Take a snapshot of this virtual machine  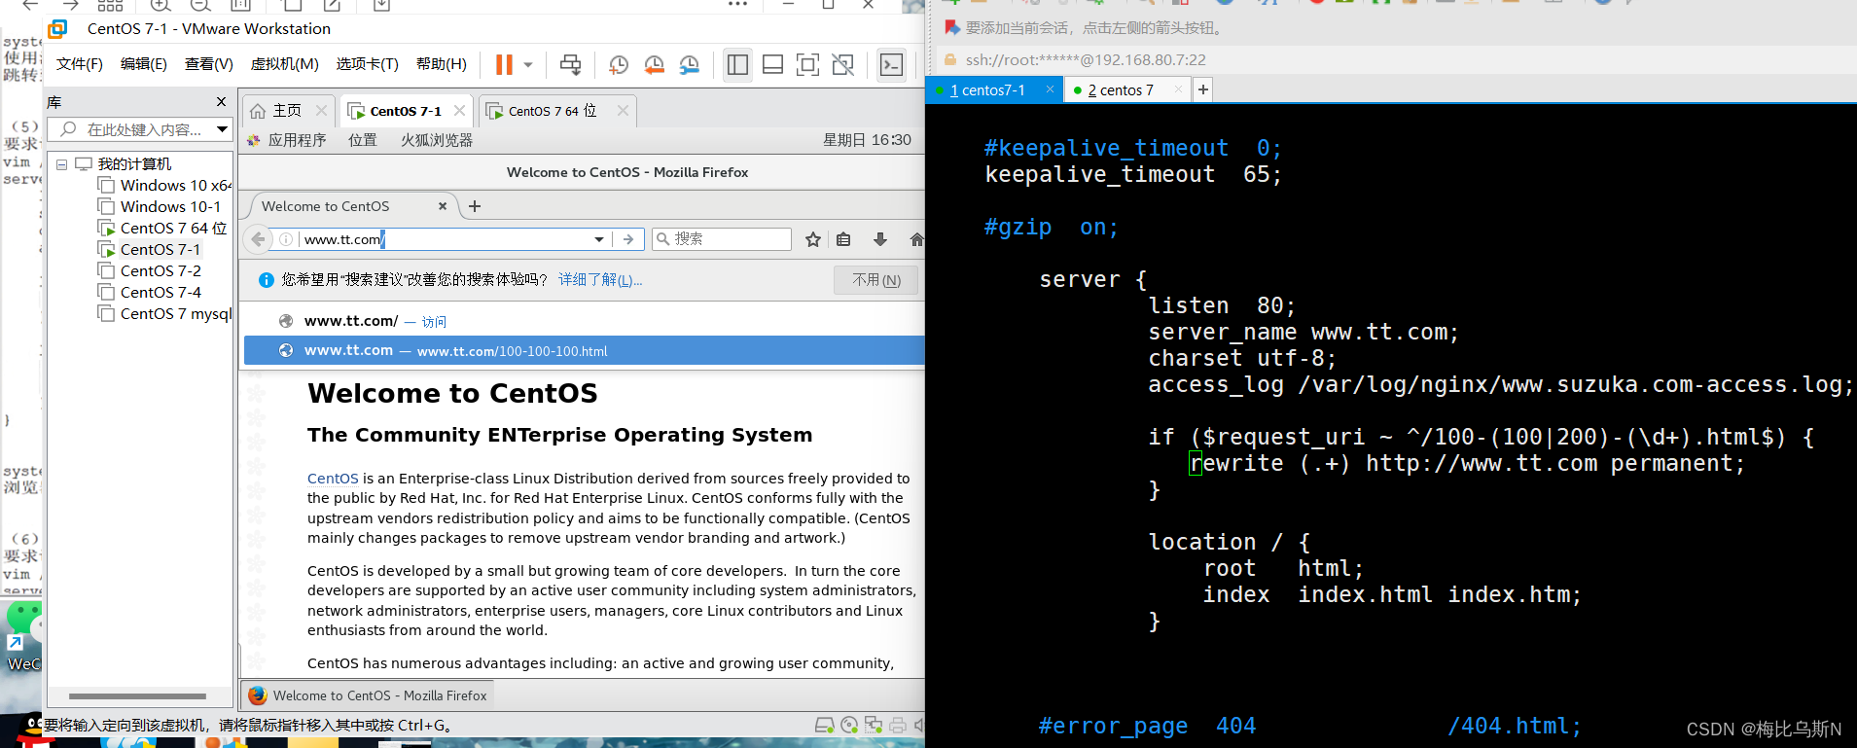[x=619, y=65]
